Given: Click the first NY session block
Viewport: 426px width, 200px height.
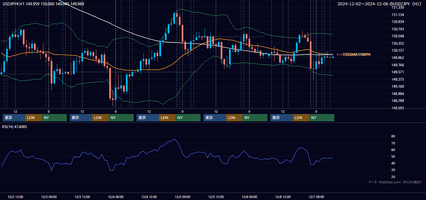Looking at the screenshot, I should tap(54, 118).
